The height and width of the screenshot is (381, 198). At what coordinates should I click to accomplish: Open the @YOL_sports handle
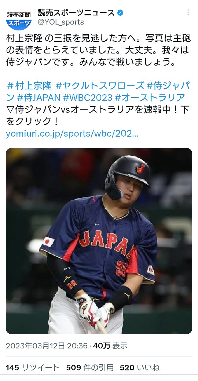(61, 22)
